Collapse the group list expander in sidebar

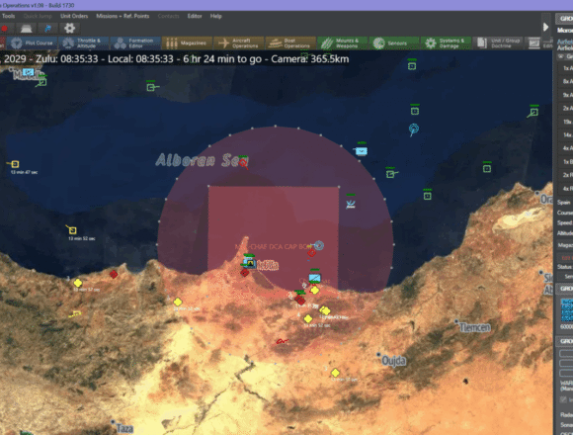pyautogui.click(x=561, y=56)
